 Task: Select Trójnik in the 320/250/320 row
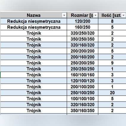tap(34, 33)
